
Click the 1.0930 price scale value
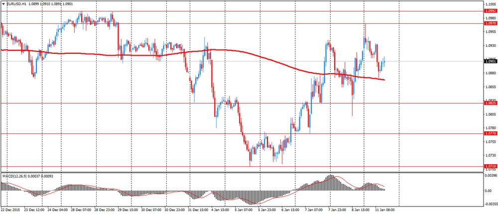pyautogui.click(x=490, y=45)
